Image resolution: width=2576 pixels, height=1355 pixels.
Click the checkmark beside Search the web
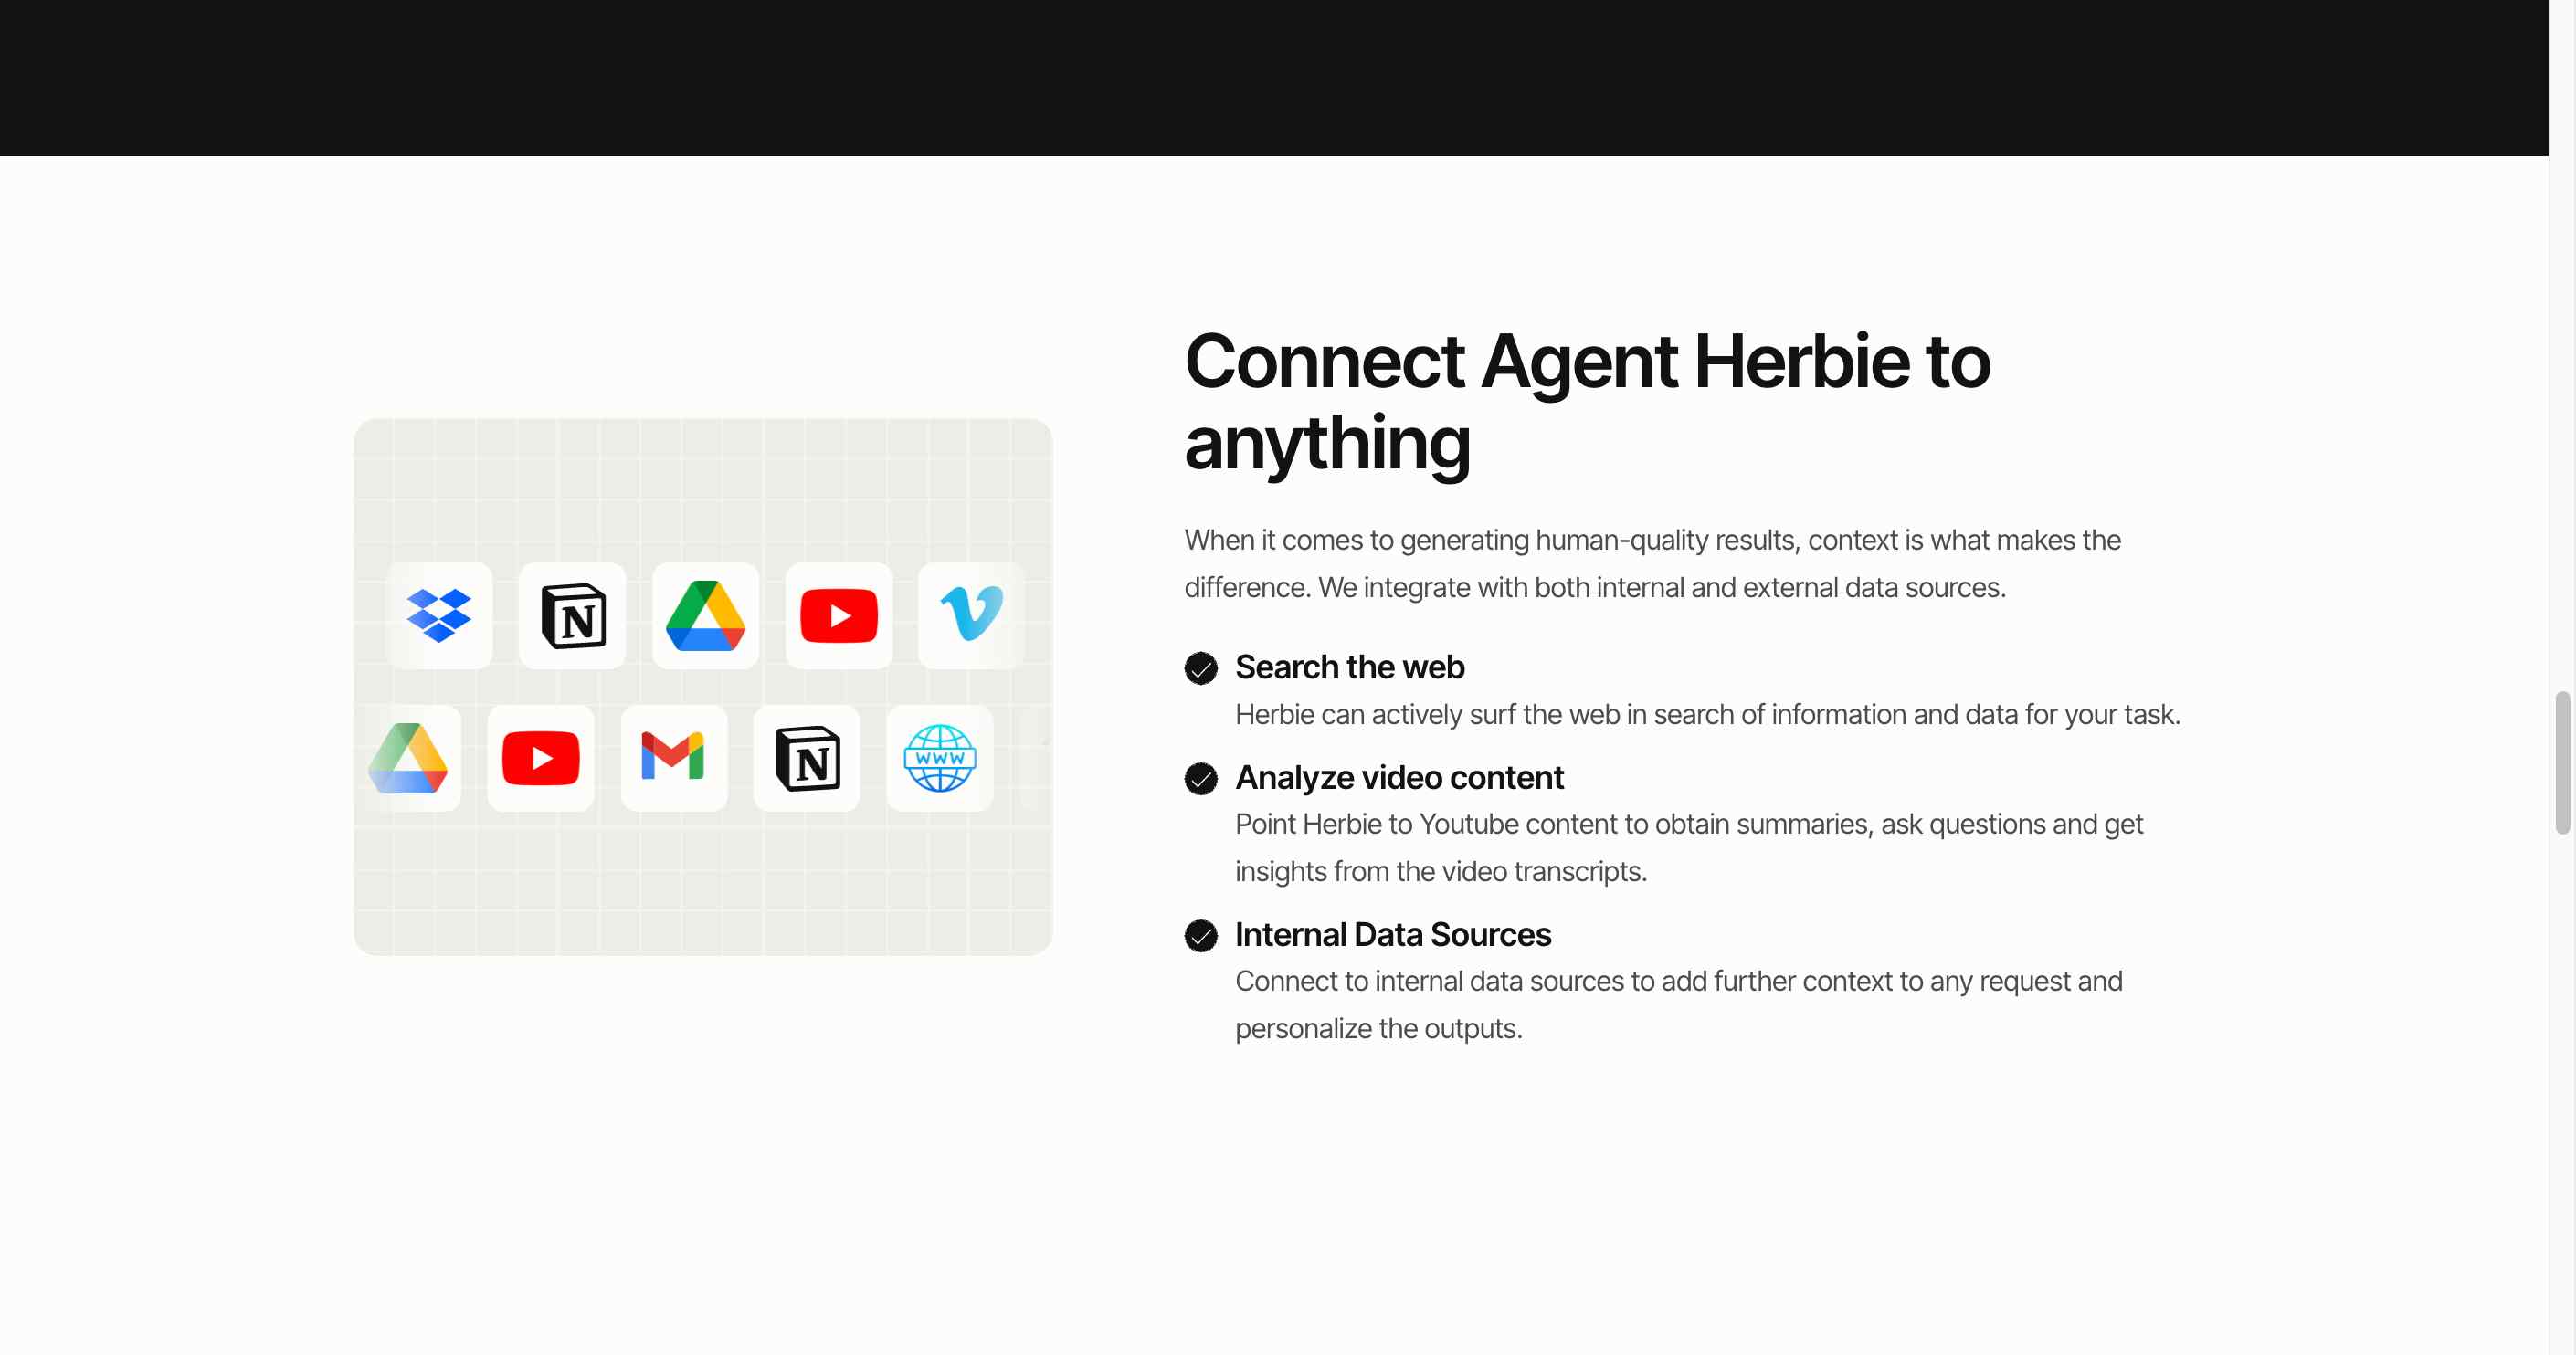(1201, 667)
